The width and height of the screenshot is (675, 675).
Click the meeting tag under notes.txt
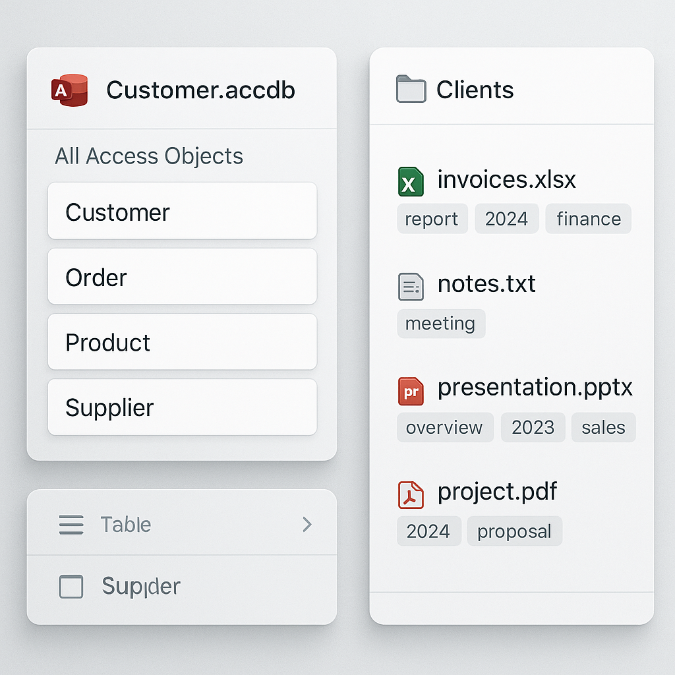coord(441,323)
